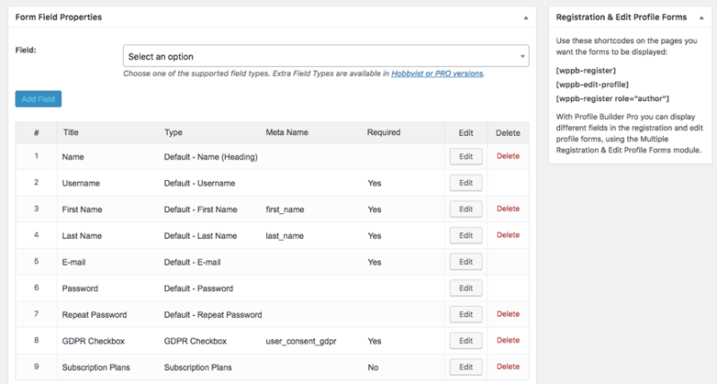Edit the Username field row

pyautogui.click(x=465, y=183)
